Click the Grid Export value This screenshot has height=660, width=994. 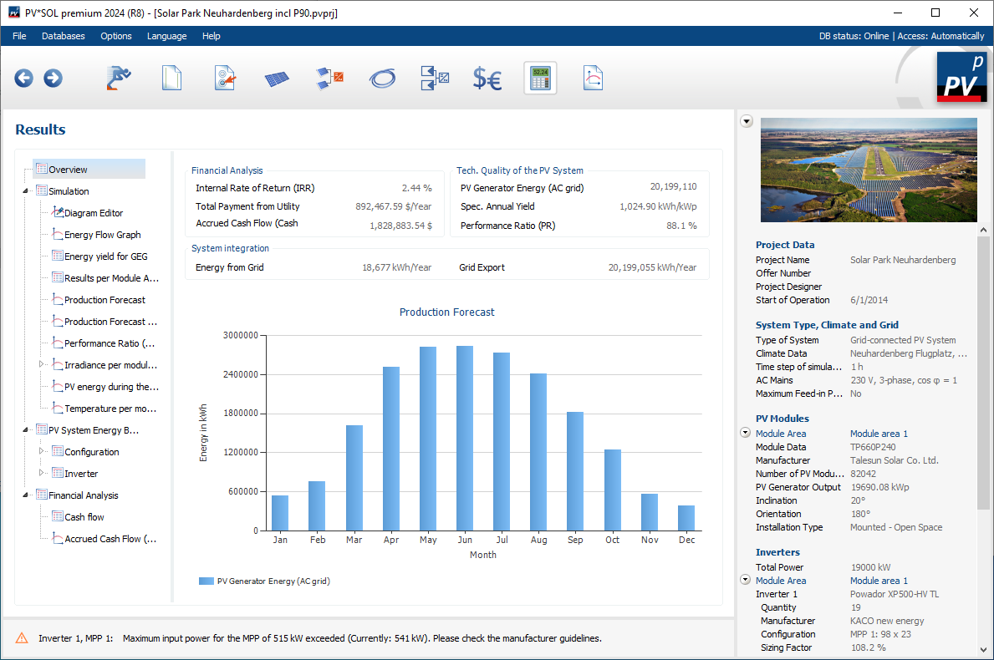[652, 267]
